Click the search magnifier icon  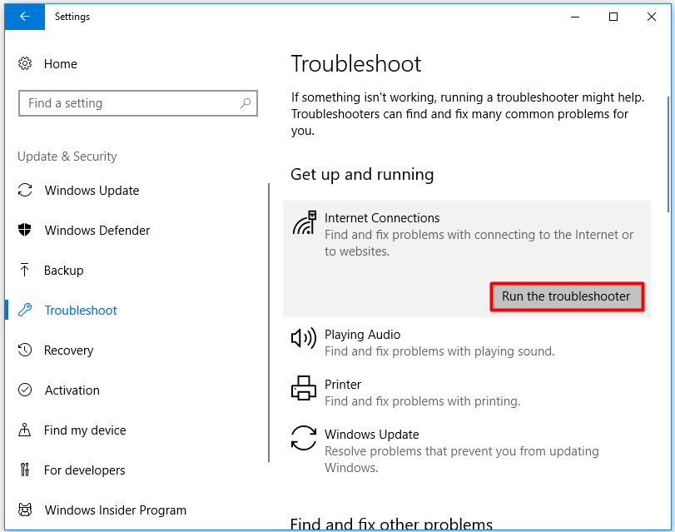point(246,103)
